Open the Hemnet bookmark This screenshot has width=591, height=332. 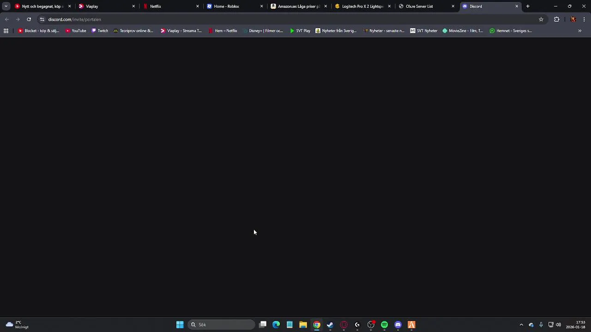[x=511, y=31]
